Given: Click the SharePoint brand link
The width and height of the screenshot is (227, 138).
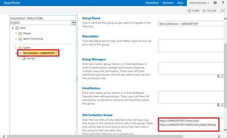Looking at the screenshot, I should click(x=12, y=3).
